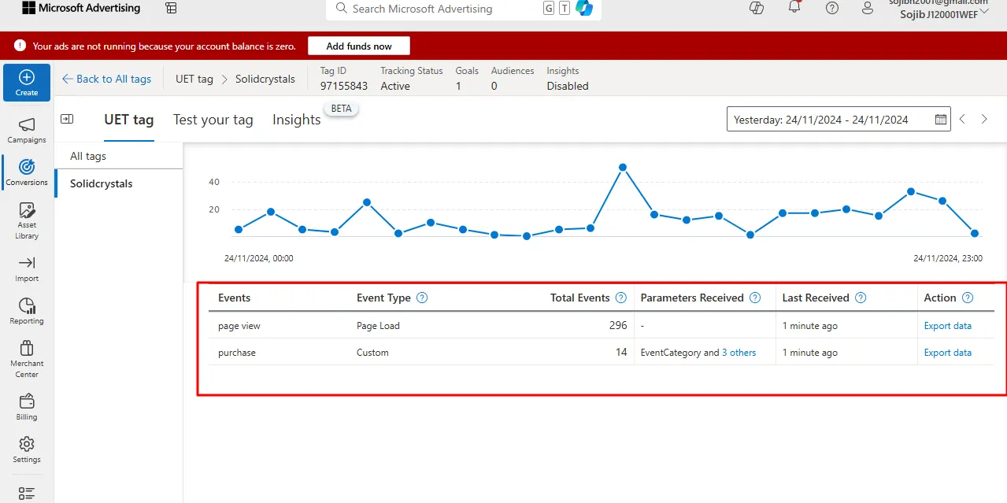Switch to the UET tag tab
The width and height of the screenshot is (1007, 503).
tap(129, 120)
